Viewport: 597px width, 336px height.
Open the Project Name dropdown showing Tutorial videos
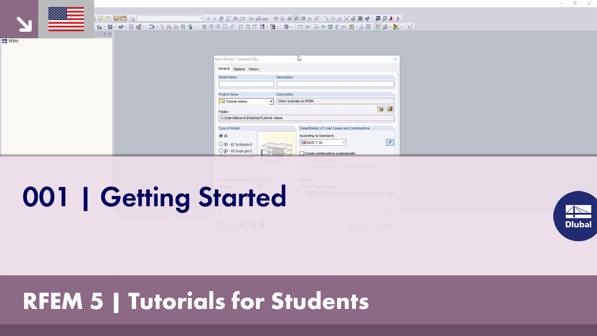(271, 101)
